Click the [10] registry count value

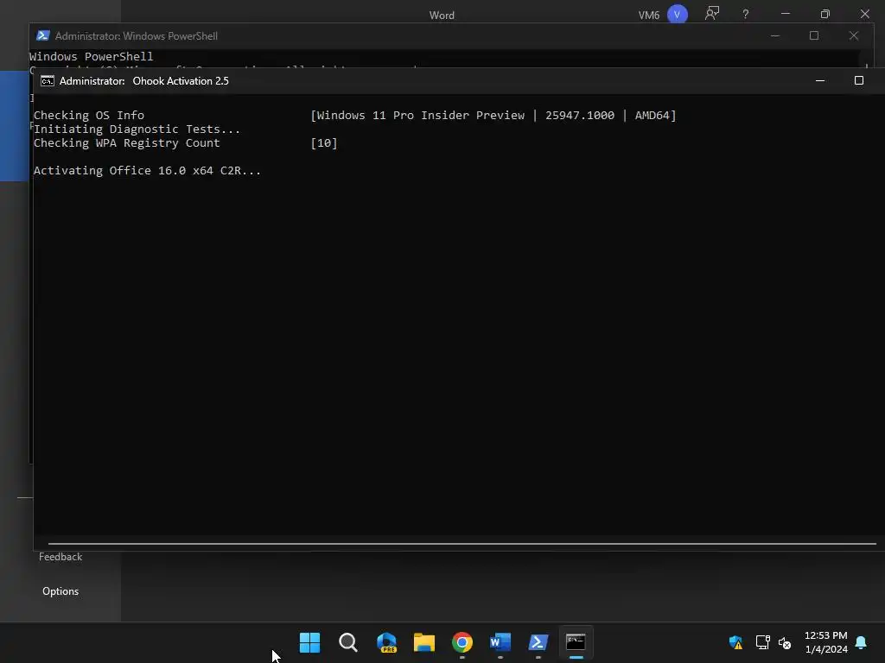tap(324, 142)
